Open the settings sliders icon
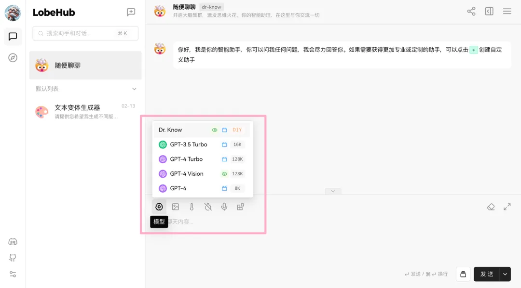 13,274
